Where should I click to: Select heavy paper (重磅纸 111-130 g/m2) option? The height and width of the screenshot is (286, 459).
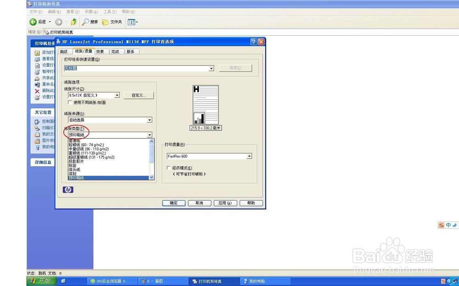109,153
